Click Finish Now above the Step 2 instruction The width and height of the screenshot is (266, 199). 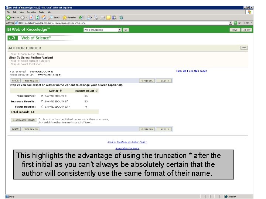coord(30,81)
